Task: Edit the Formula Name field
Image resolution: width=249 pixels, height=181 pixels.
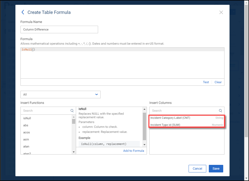Action: coord(59,29)
